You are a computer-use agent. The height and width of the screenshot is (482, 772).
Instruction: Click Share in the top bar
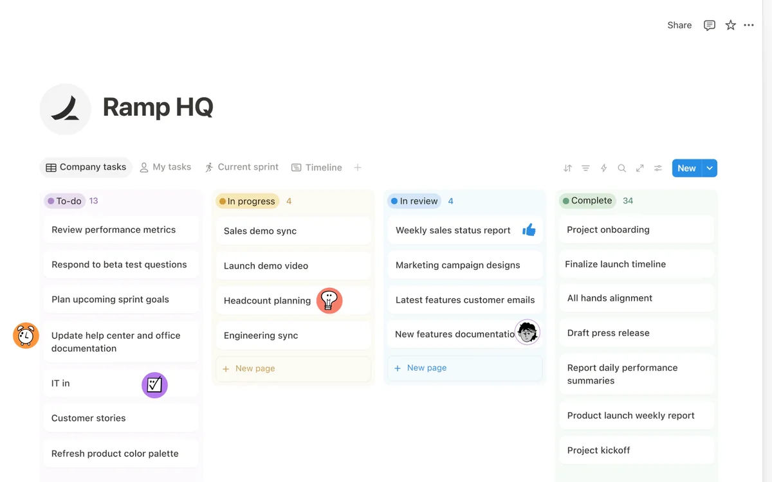pyautogui.click(x=679, y=25)
